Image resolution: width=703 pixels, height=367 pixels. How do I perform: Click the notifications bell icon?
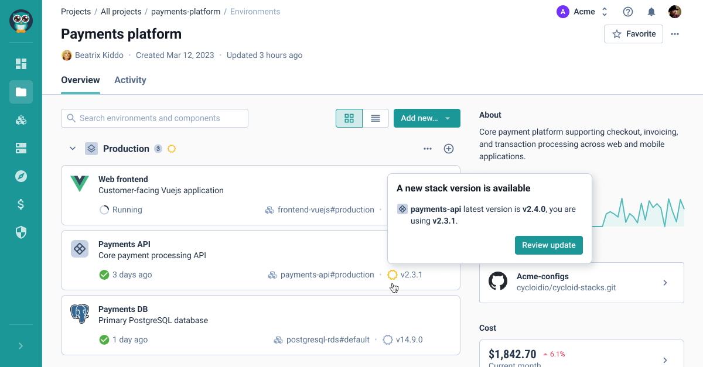point(651,12)
